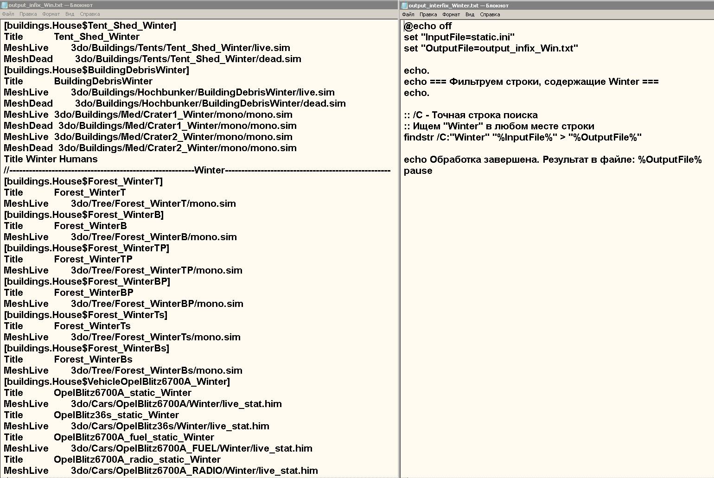The width and height of the screenshot is (714, 478).
Task: Click the line "[buildings.House$Forest_WinterTP]"
Action: point(87,248)
